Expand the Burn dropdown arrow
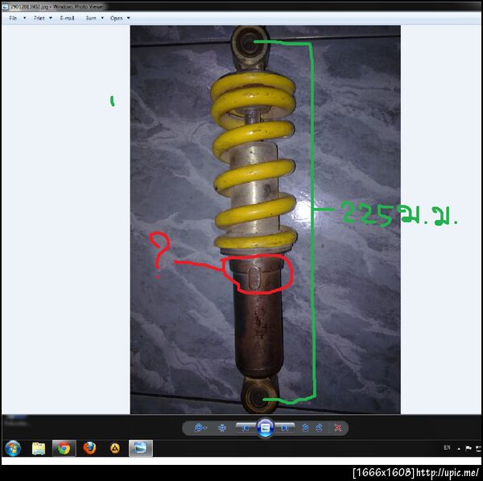 coord(102,18)
